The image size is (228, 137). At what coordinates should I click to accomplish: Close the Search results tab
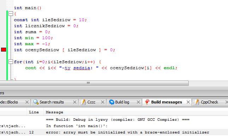[75, 102]
